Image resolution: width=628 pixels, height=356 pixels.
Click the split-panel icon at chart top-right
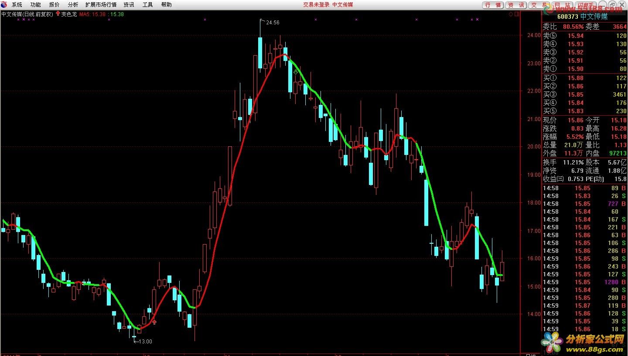coord(517,14)
